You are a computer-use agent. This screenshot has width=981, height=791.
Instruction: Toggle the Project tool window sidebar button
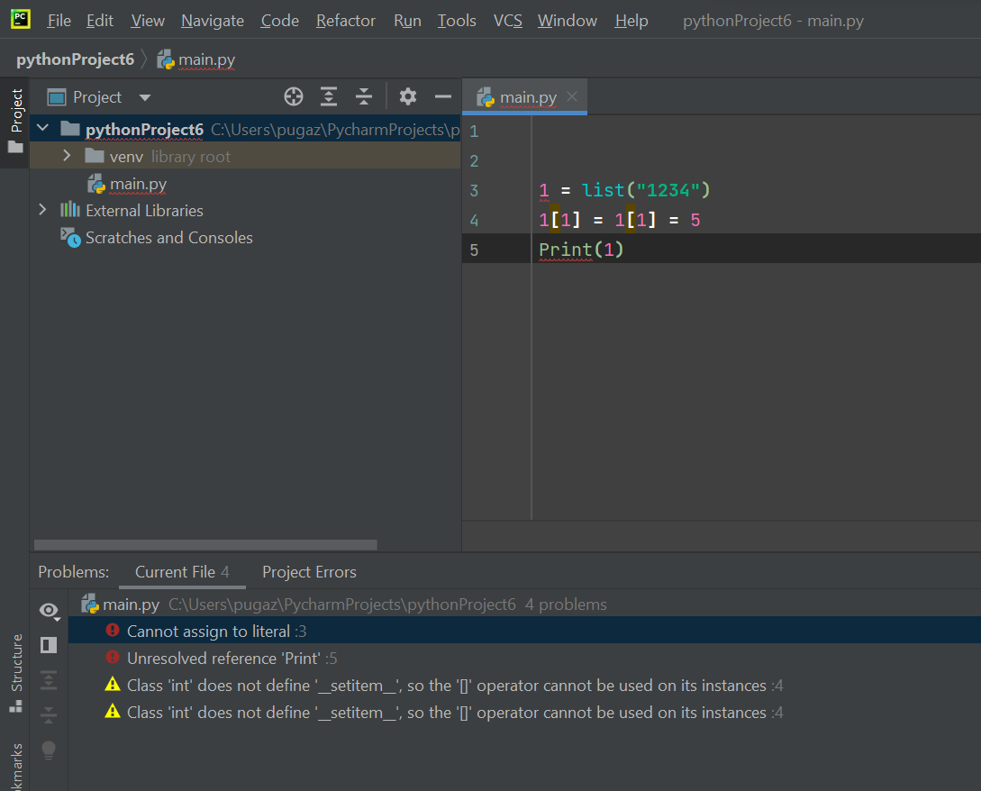point(15,122)
